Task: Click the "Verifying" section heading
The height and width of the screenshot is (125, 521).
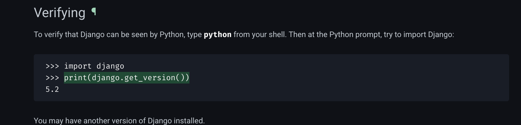Action: [x=59, y=13]
